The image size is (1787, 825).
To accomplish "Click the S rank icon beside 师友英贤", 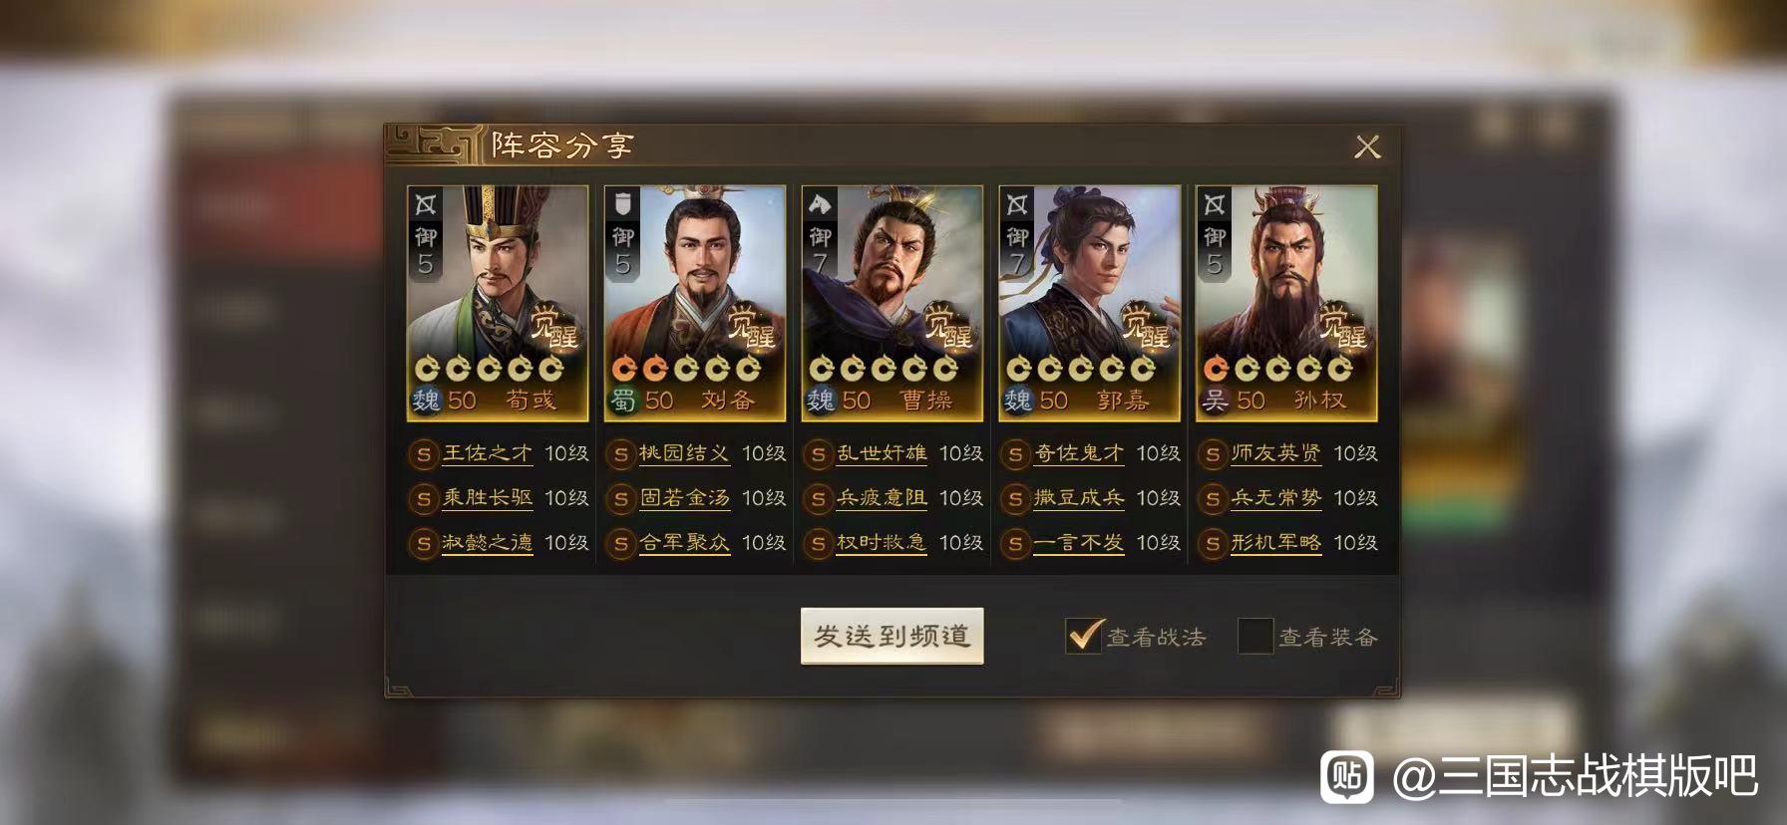I will pos(1213,454).
